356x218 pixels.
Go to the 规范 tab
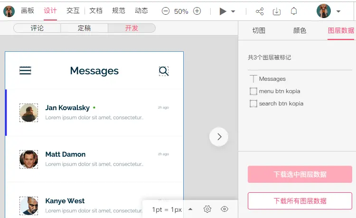tap(119, 10)
